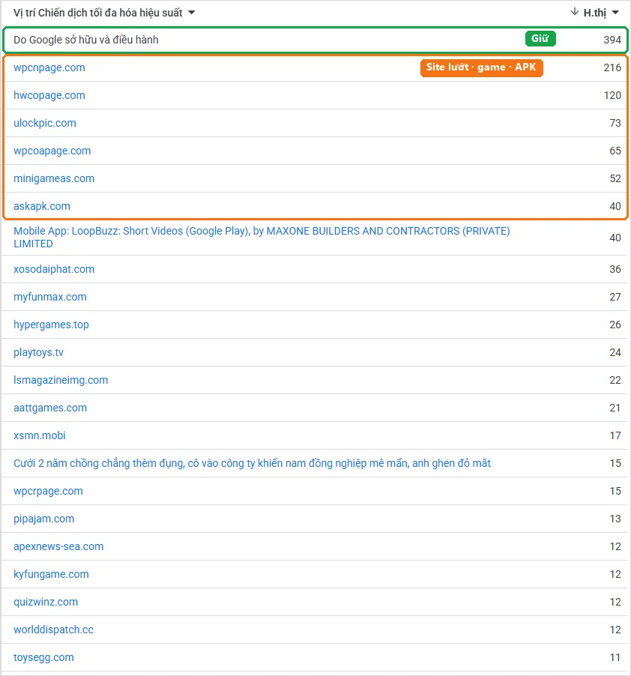This screenshot has width=631, height=676.
Task: Open the Cưới 2 năm chồng article link
Action: coord(252,463)
